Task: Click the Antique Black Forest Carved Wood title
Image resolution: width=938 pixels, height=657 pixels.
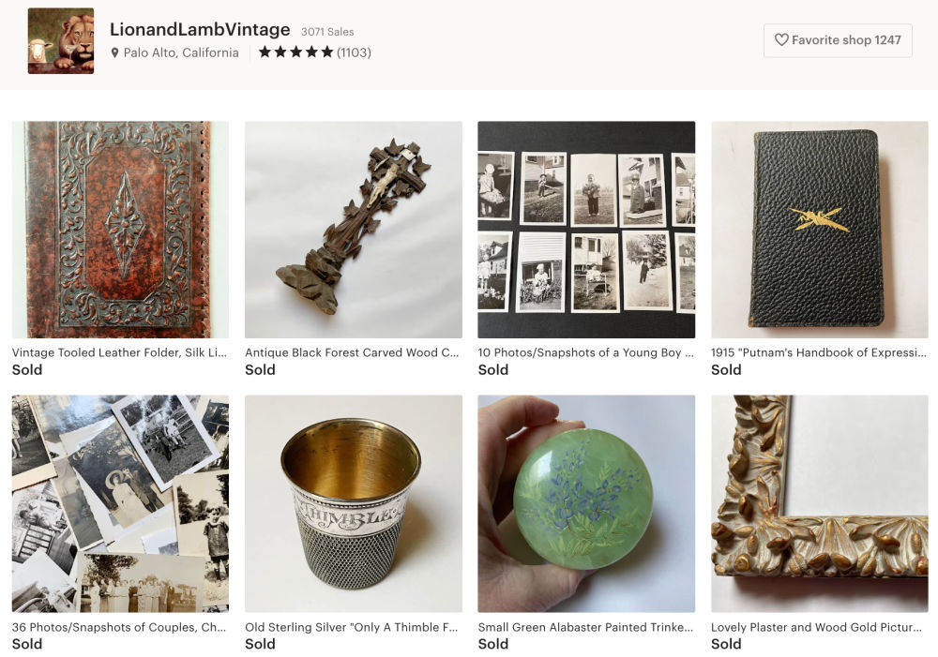Action: [x=352, y=353]
